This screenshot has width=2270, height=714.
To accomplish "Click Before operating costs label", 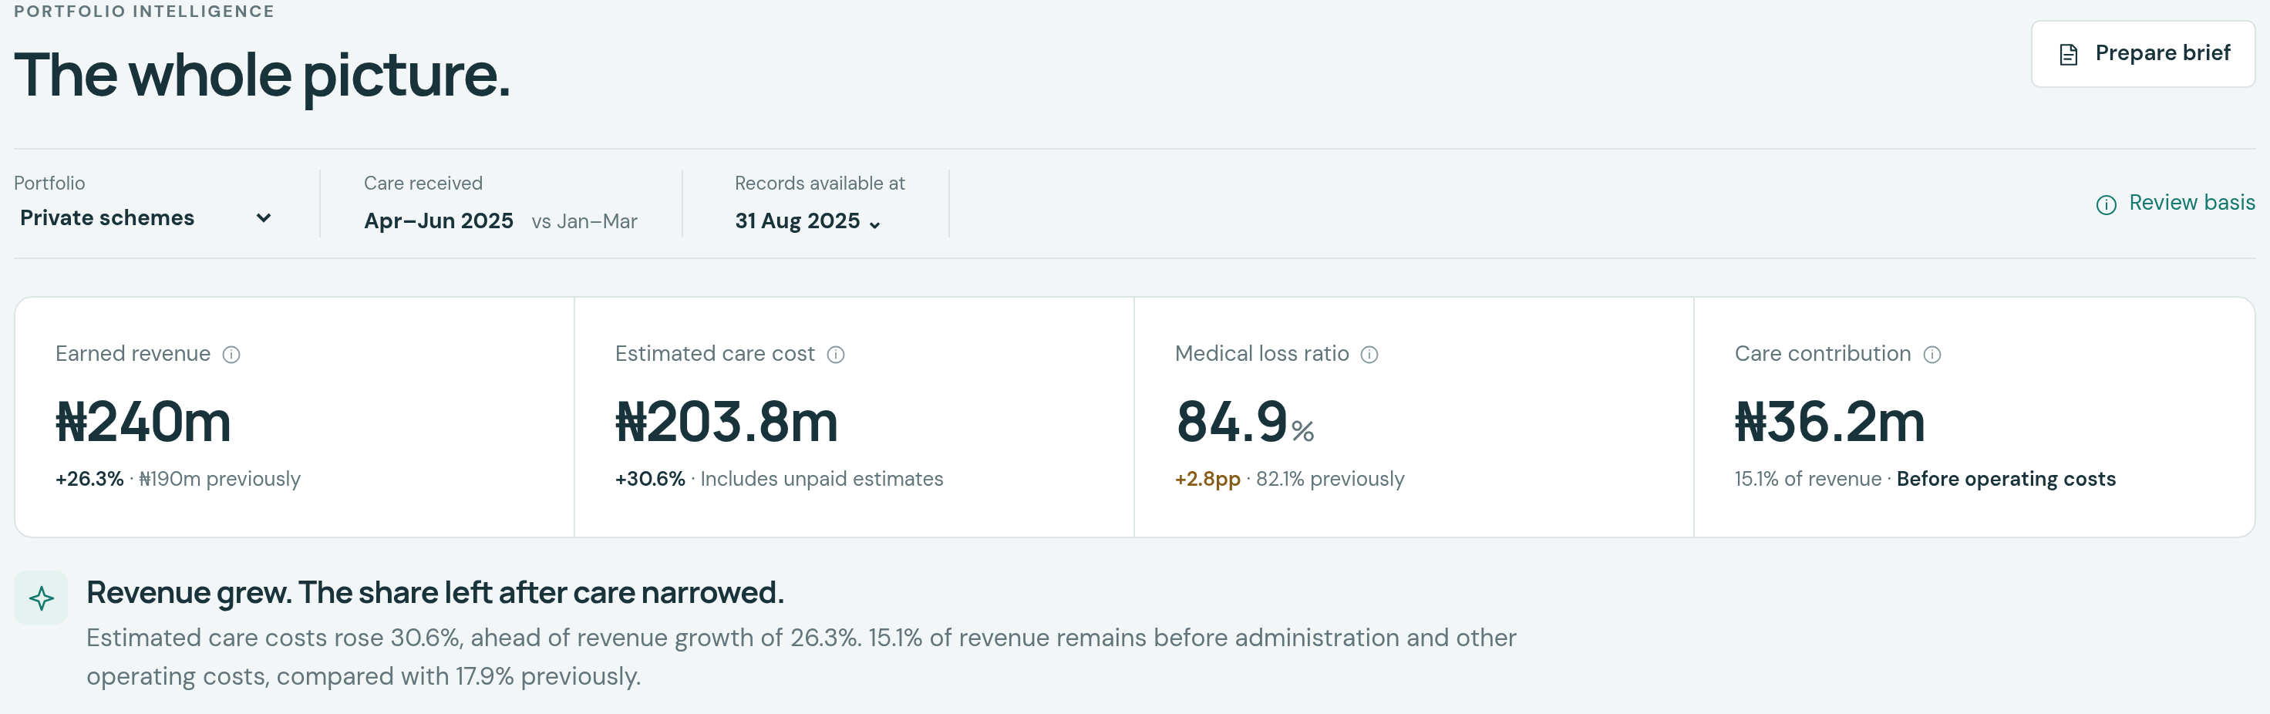I will coord(2006,479).
